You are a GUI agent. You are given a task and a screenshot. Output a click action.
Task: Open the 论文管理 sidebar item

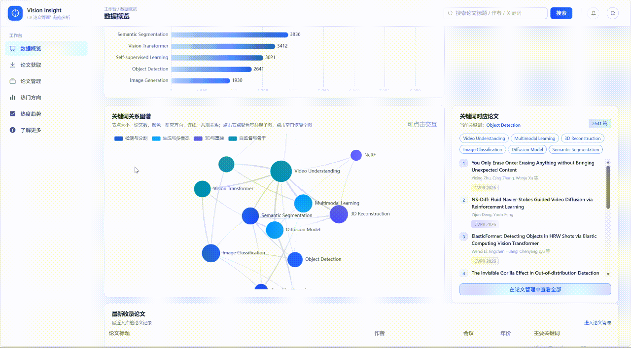click(x=46, y=81)
